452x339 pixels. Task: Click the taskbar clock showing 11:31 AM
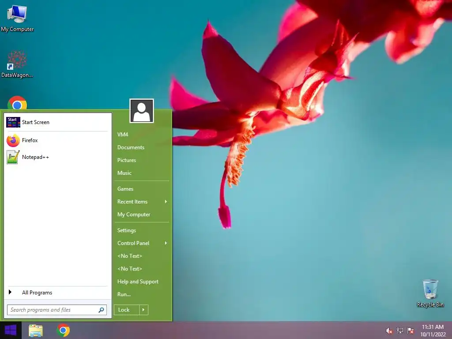point(433,327)
